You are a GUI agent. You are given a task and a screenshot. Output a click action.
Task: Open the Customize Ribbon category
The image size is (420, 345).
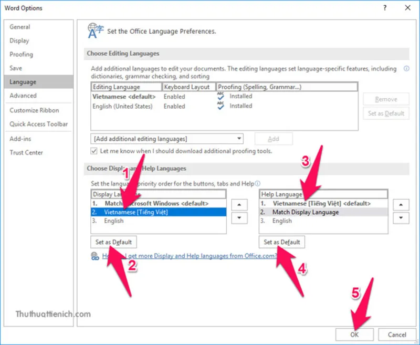(x=38, y=110)
